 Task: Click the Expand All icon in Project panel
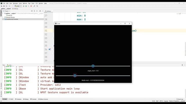point(34,11)
